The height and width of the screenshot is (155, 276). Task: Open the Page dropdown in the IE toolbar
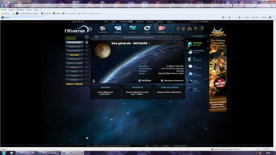[247, 18]
